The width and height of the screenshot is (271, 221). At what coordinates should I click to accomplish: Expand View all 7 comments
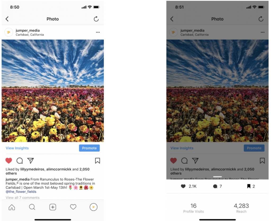tap(22, 198)
